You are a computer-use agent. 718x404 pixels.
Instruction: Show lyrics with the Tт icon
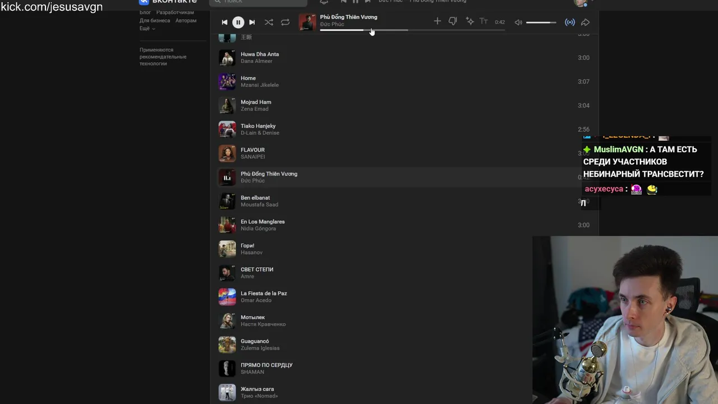[484, 21]
